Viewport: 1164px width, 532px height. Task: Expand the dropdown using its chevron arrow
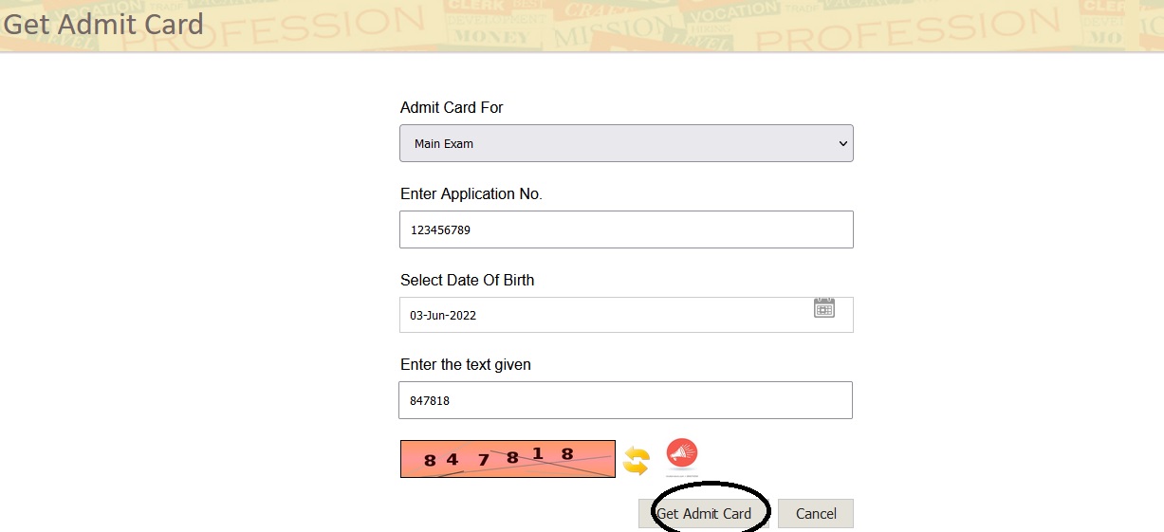842,144
